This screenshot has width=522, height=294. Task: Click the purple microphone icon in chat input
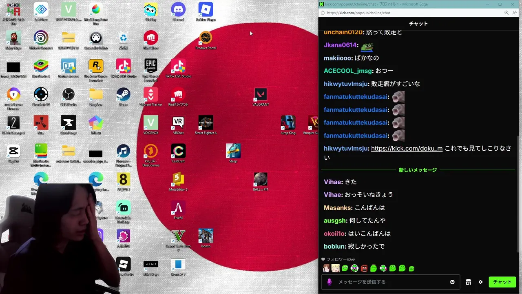pyautogui.click(x=330, y=282)
